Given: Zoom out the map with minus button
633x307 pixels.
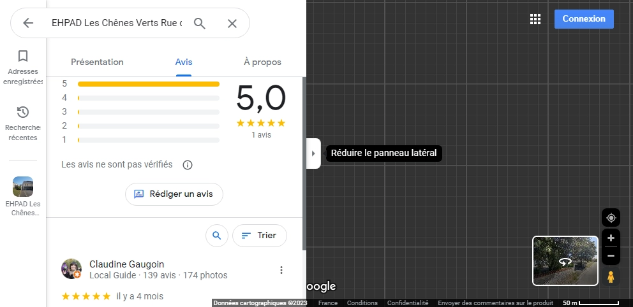Looking at the screenshot, I should pos(611,256).
